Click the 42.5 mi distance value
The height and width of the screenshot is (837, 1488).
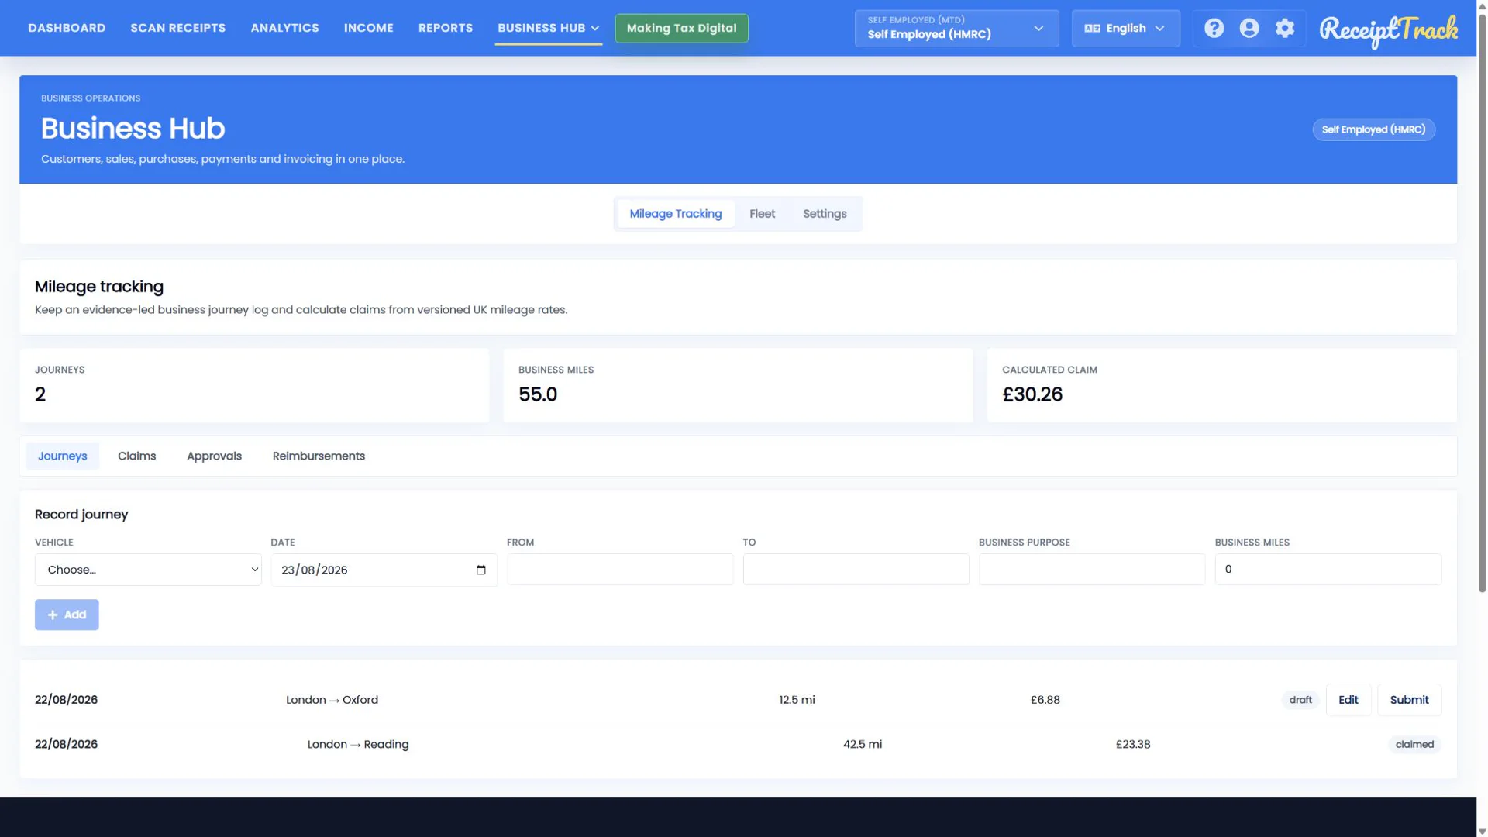pos(862,745)
